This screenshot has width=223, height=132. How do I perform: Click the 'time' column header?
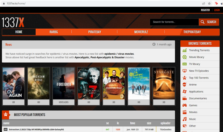click(x=133, y=123)
